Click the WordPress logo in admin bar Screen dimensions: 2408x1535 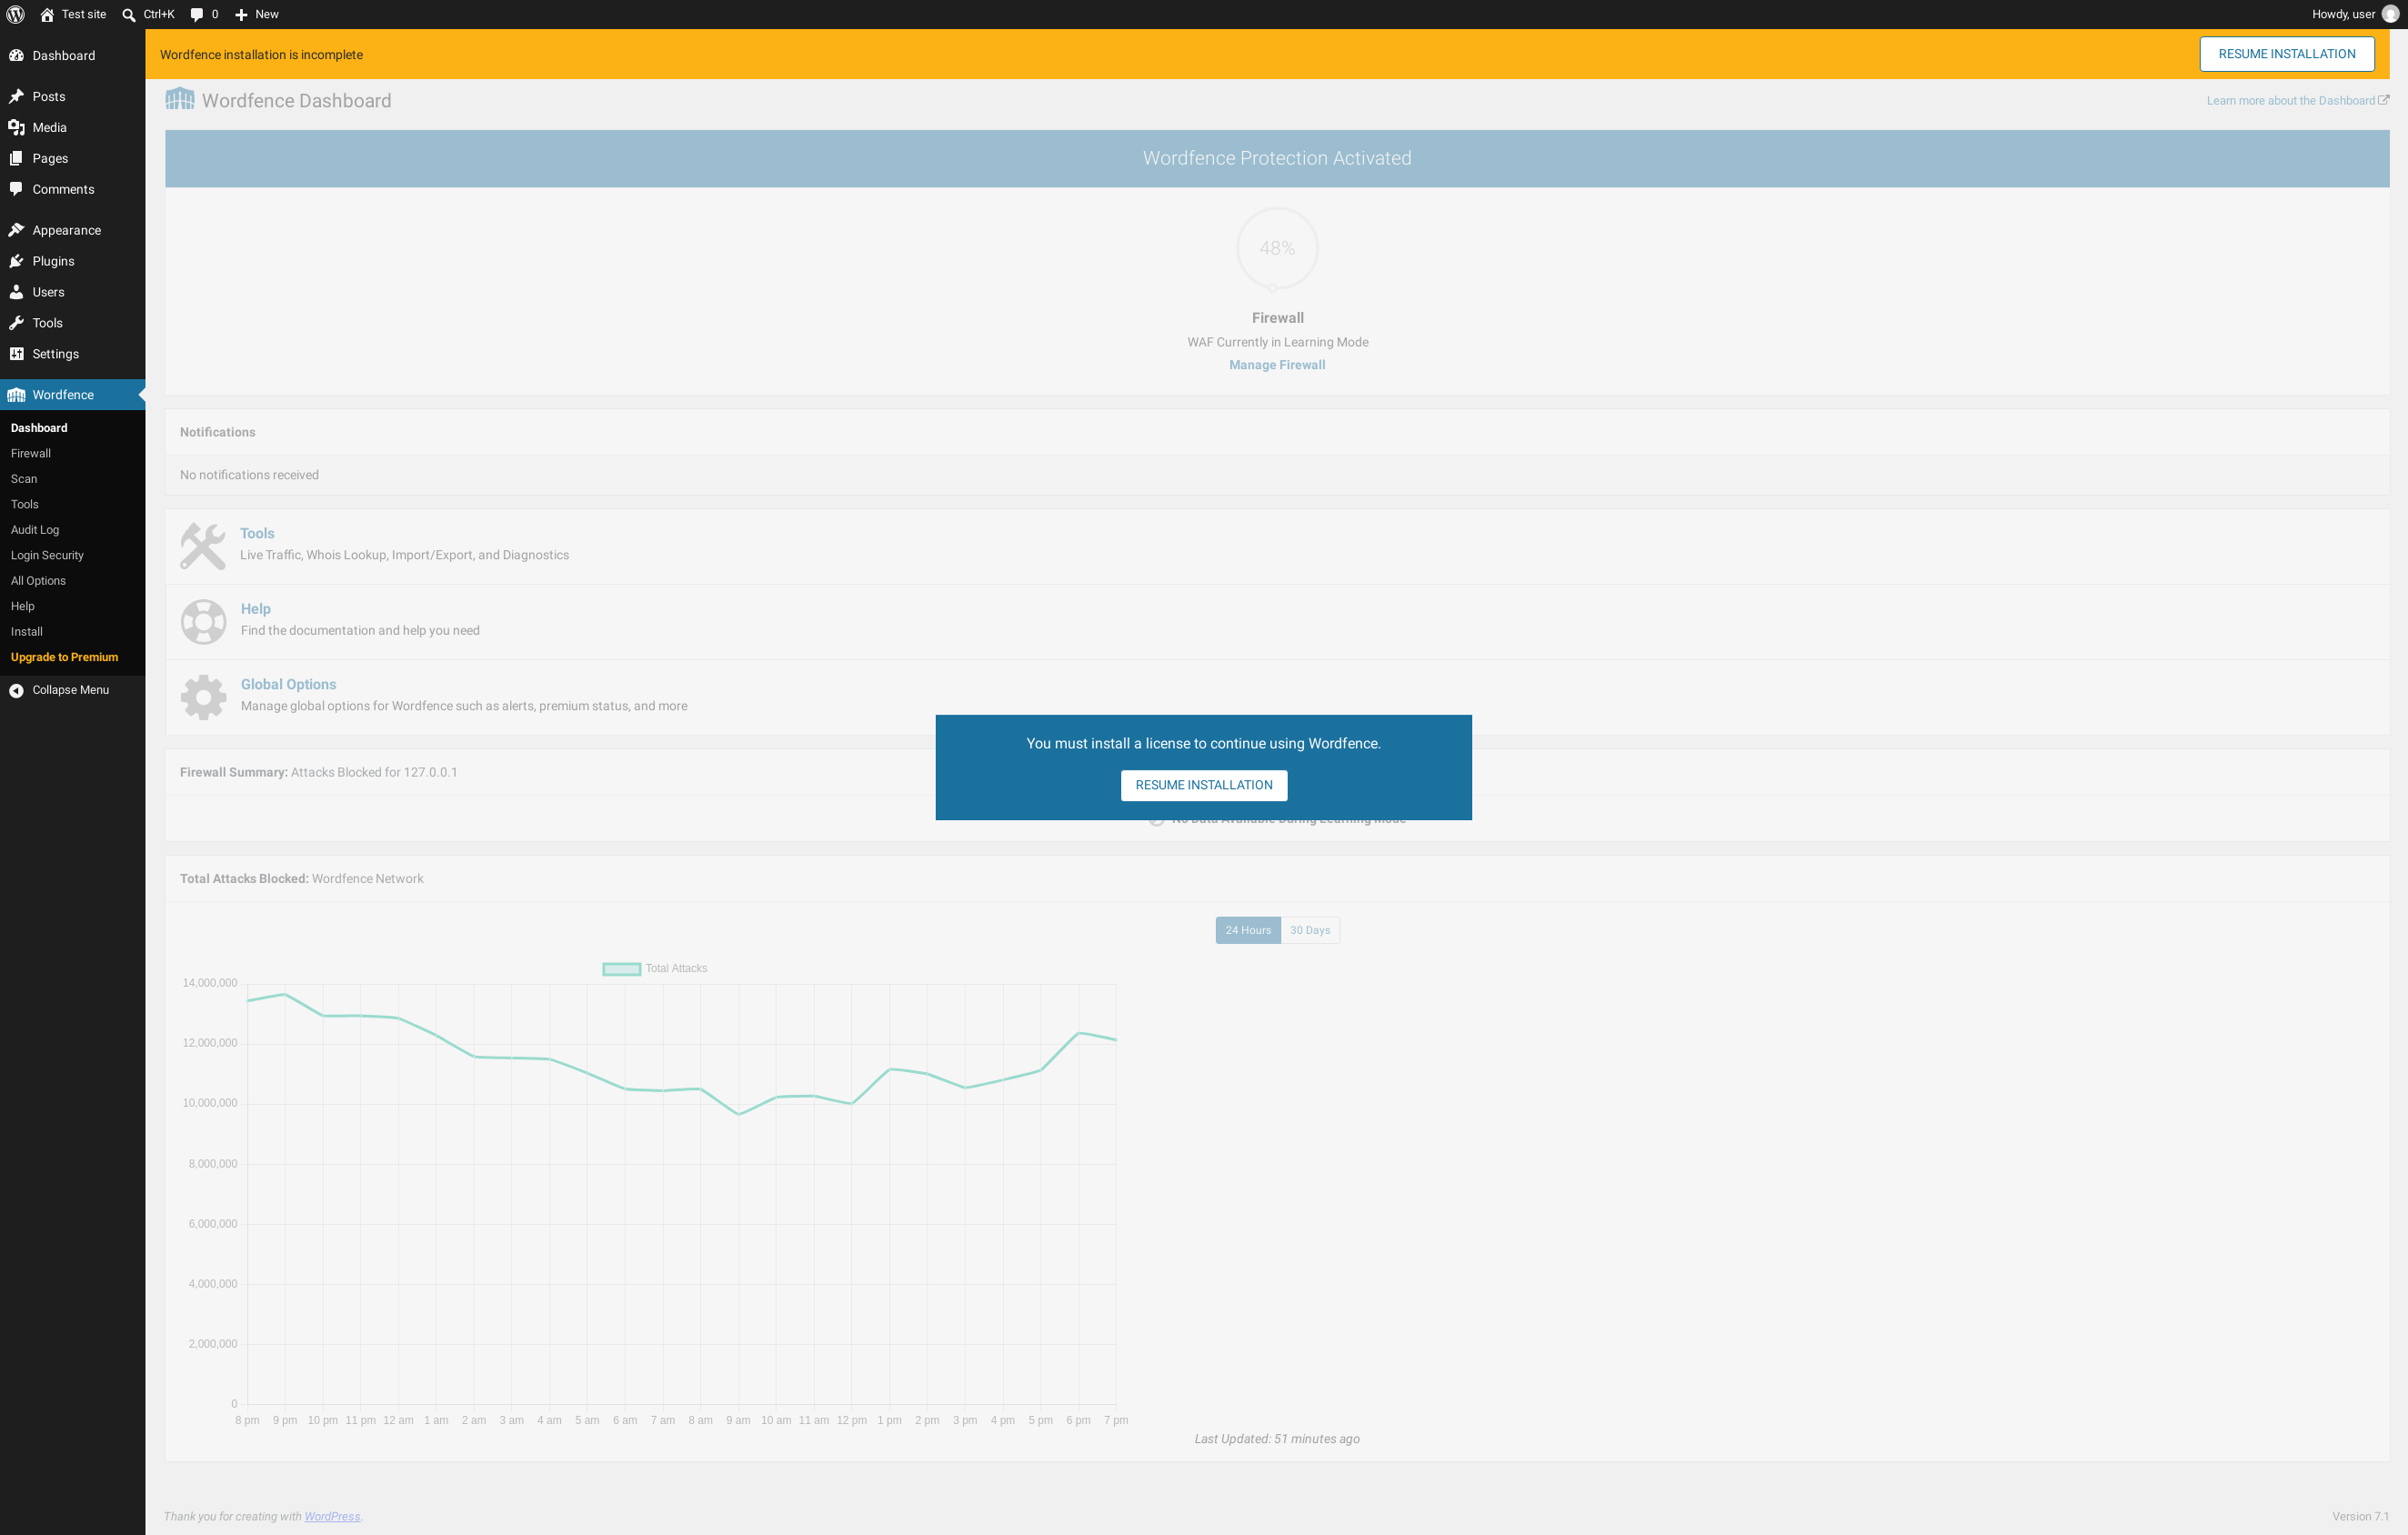coord(16,14)
